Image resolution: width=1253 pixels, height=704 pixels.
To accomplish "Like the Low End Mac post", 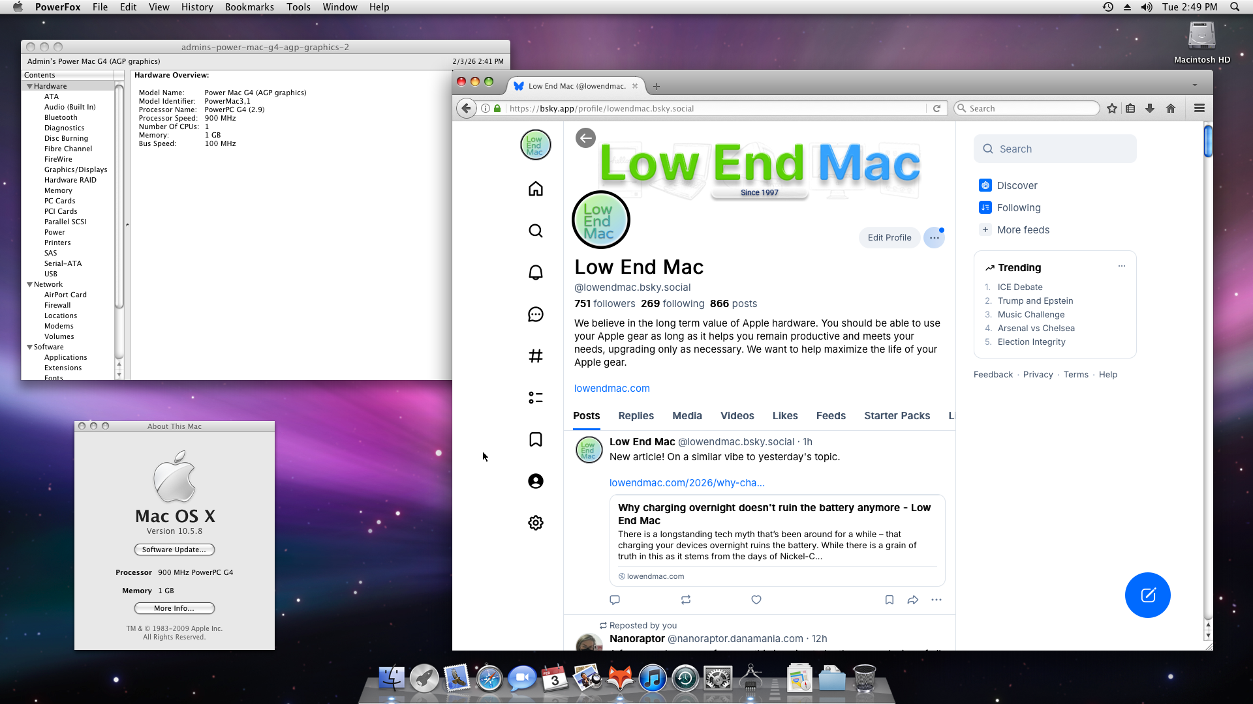I will point(756,600).
